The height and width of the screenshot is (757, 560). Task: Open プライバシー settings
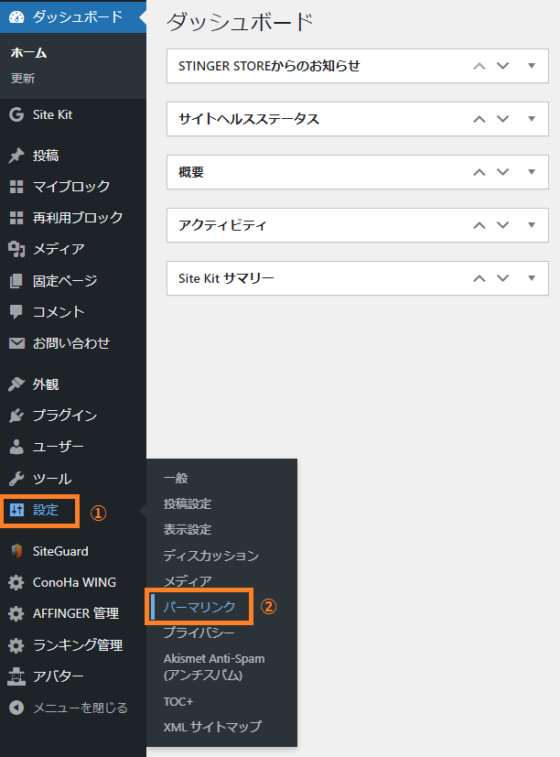(199, 633)
